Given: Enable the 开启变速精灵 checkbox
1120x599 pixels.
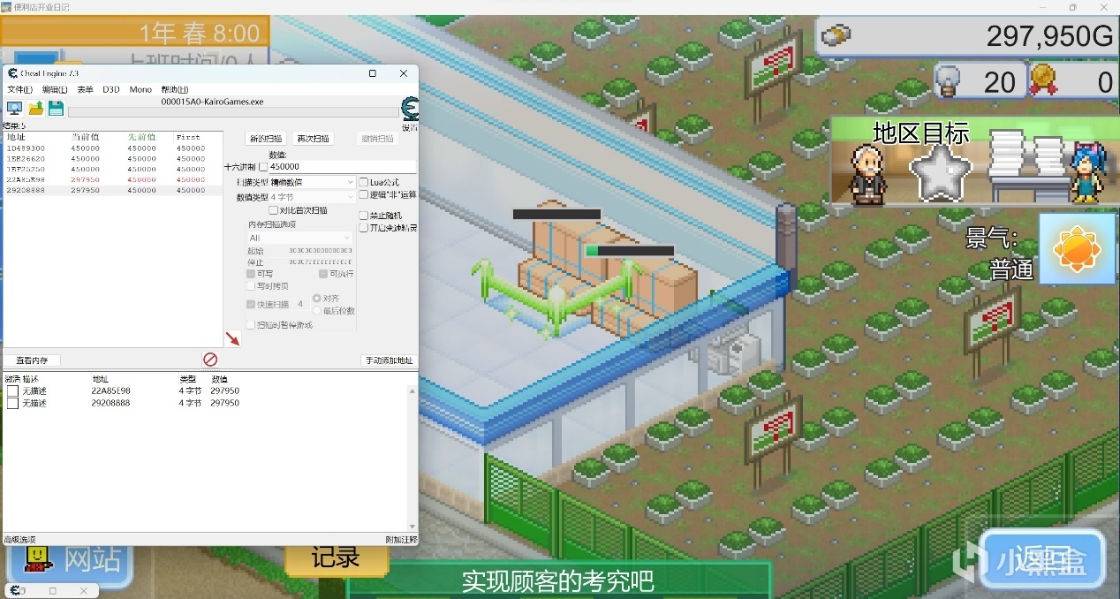Looking at the screenshot, I should point(364,228).
